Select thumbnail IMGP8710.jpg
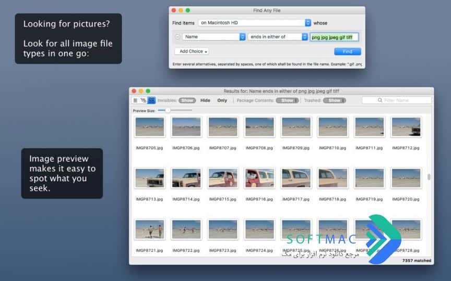 point(333,127)
